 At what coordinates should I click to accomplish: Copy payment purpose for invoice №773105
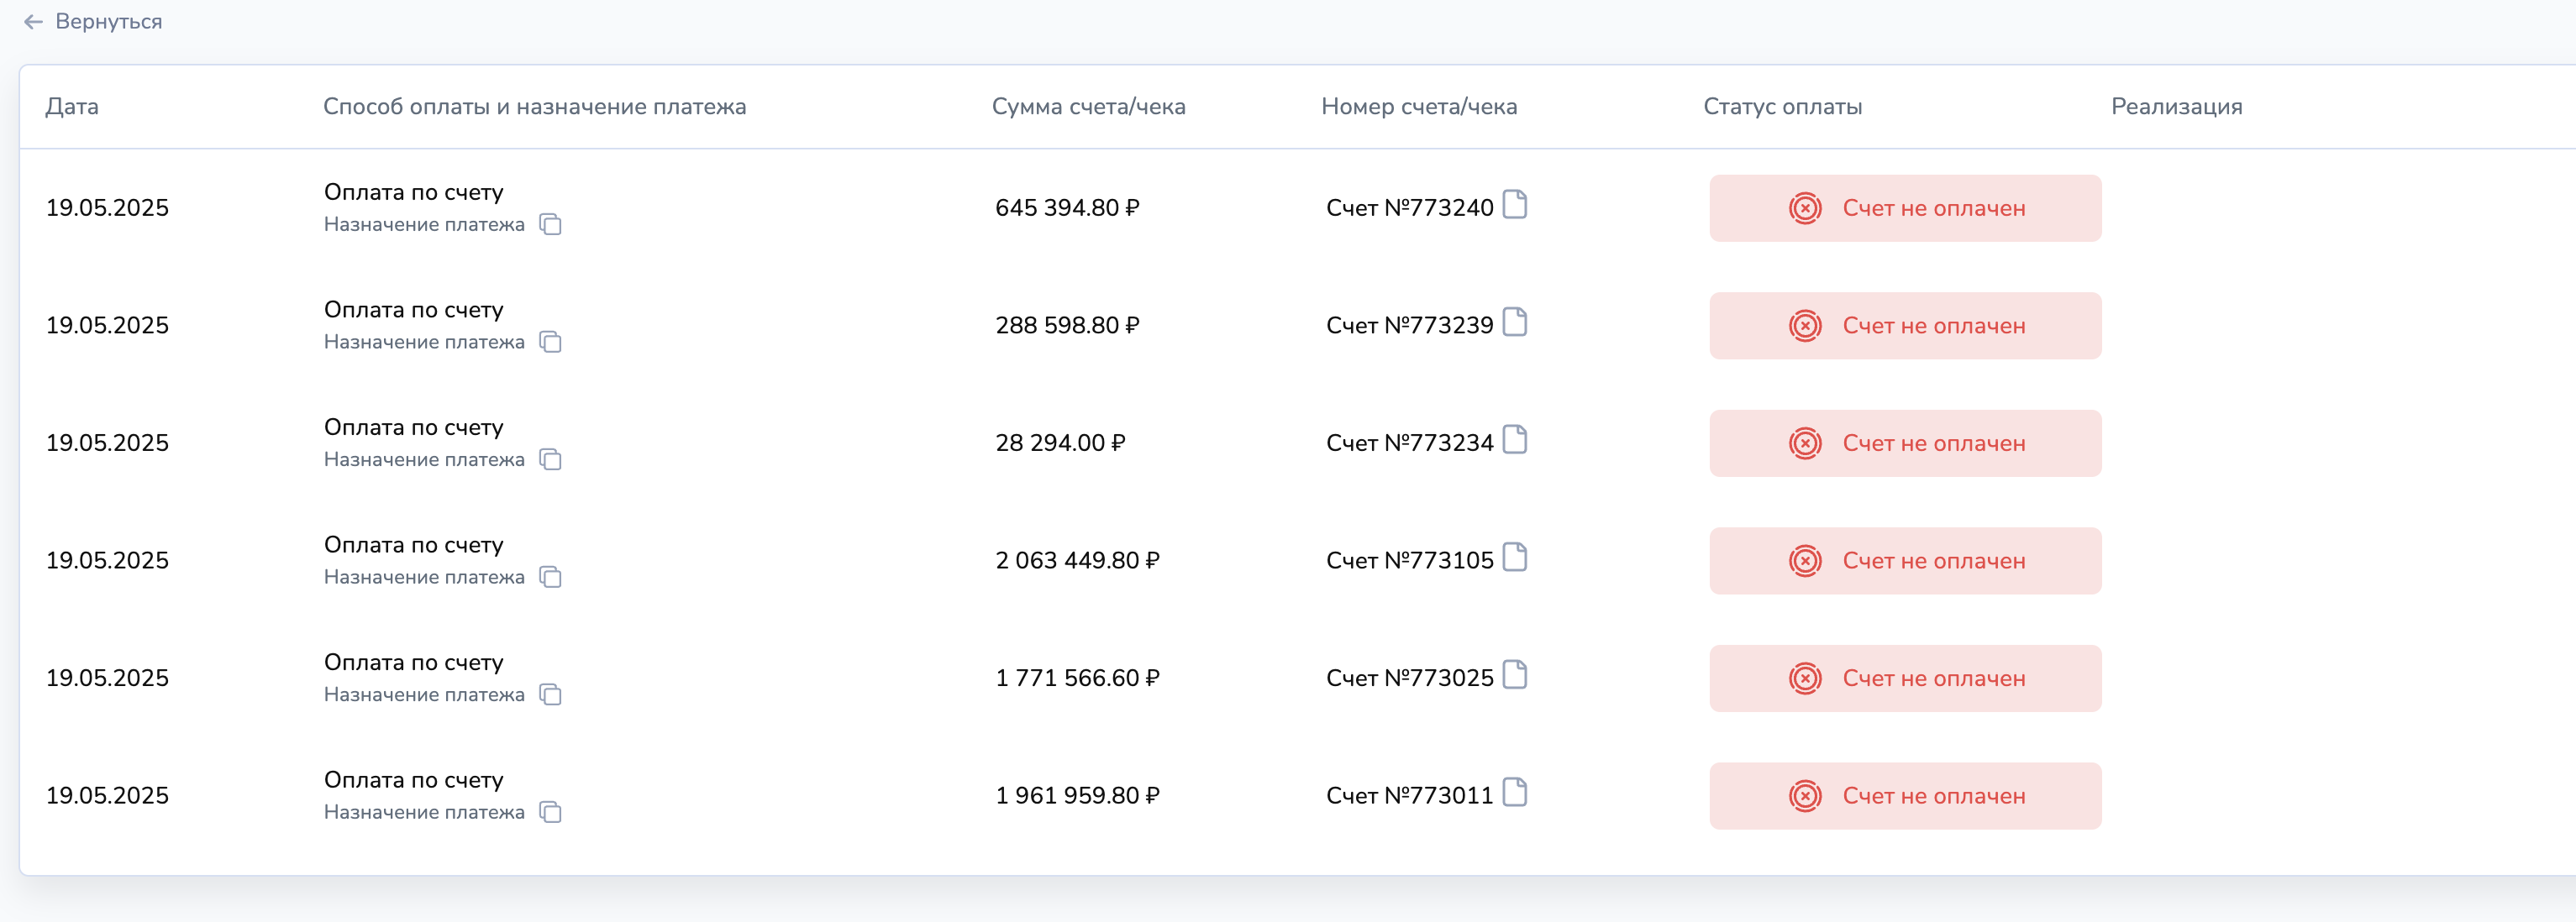point(550,576)
